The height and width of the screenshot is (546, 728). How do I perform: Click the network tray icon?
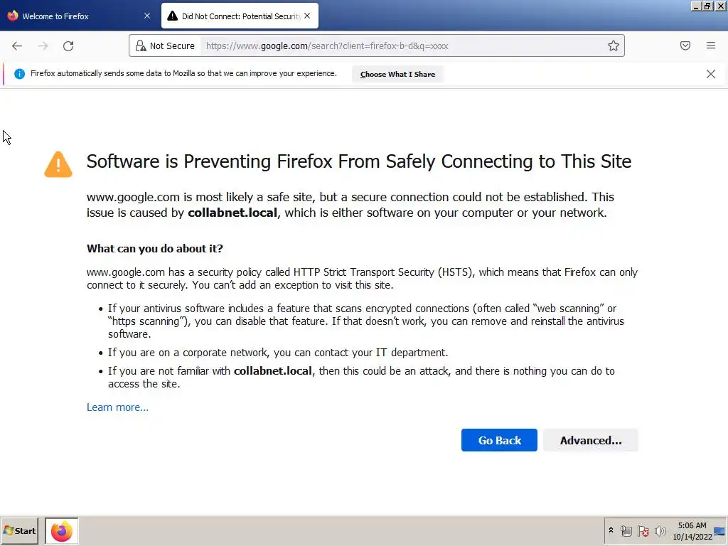click(x=626, y=531)
